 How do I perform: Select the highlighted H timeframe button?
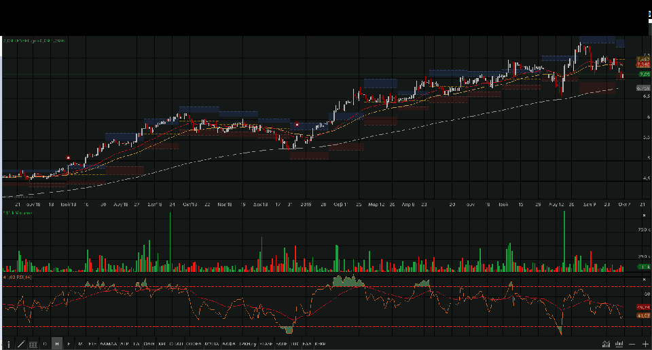tap(57, 345)
